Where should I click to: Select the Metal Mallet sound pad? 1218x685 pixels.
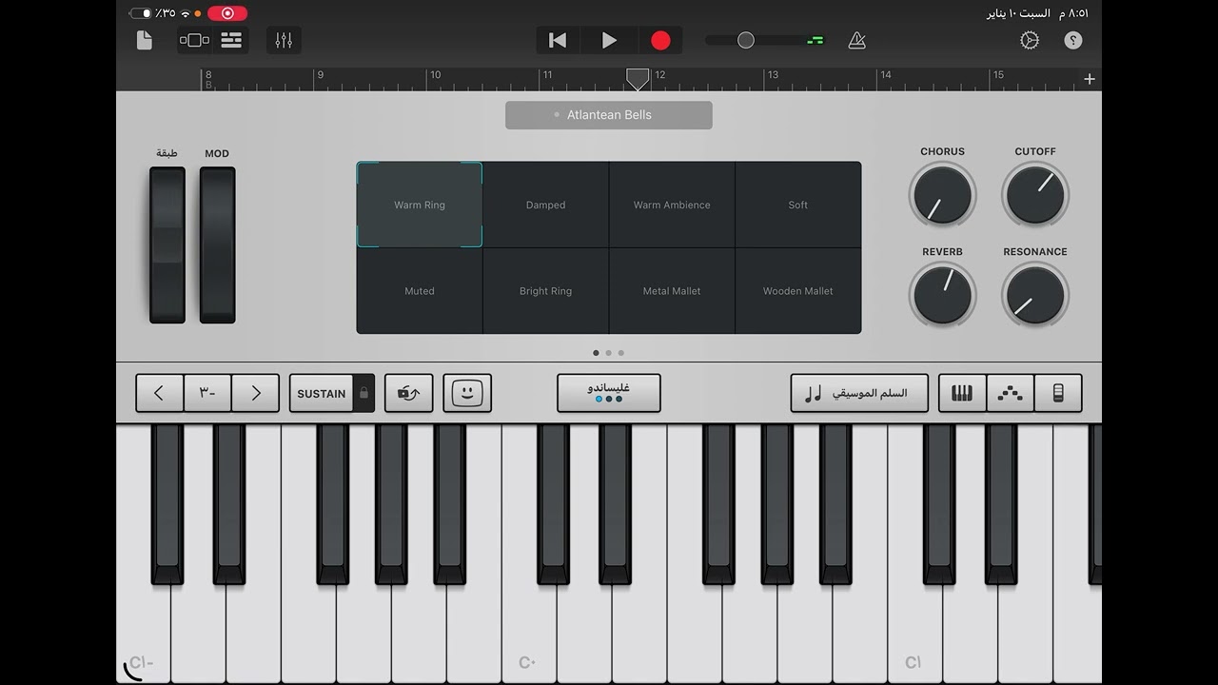[672, 291]
